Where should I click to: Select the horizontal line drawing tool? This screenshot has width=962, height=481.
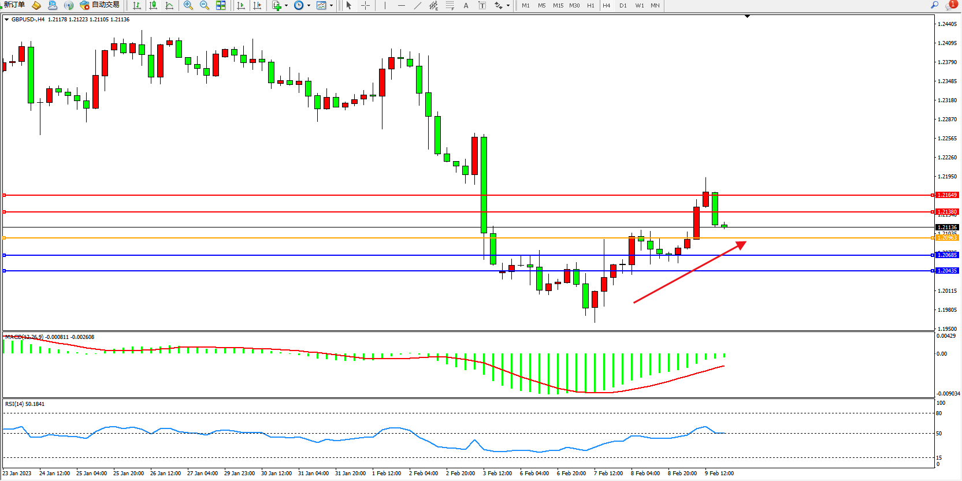point(402,5)
